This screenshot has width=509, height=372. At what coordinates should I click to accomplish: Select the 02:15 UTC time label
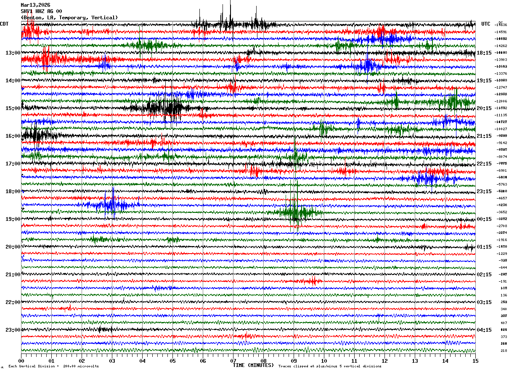484,275
